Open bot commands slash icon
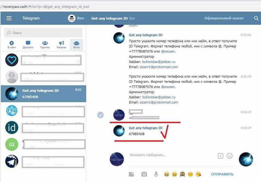This screenshot has height=182, width=261. pyautogui.click(x=220, y=156)
